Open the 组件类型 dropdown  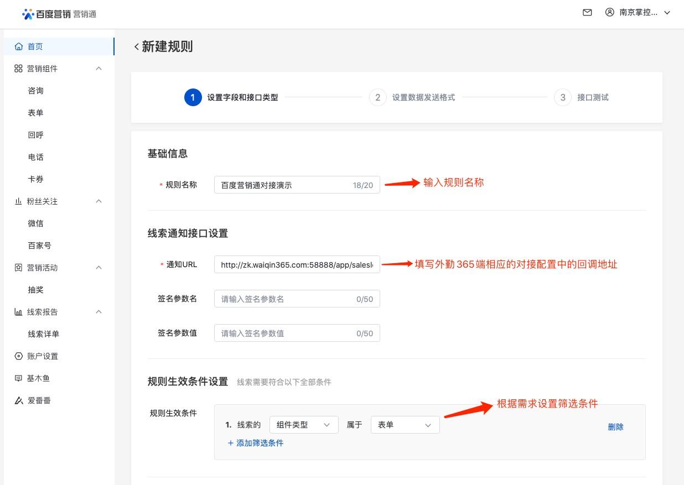(x=304, y=425)
